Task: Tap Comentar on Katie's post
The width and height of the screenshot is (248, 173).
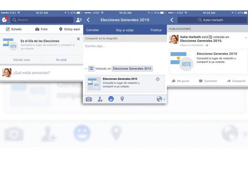Action: pos(208,81)
